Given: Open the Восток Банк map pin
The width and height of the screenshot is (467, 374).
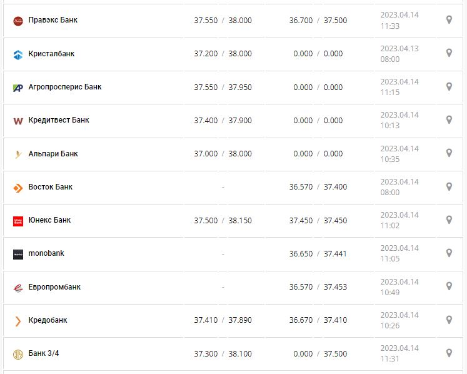Looking at the screenshot, I should (x=448, y=186).
